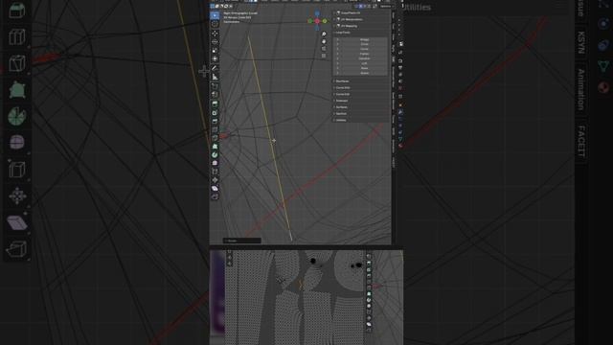Select the Select Box tool in viewport toolbar
613x345 pixels.
215,15
